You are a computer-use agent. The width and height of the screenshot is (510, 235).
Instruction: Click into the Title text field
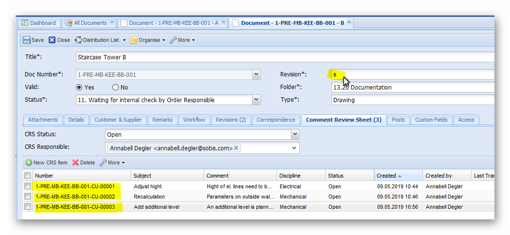point(282,57)
